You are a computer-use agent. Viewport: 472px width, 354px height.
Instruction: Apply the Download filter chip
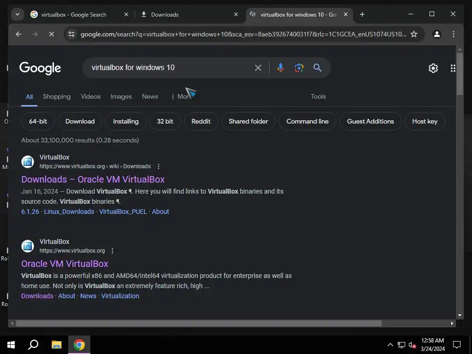click(80, 121)
